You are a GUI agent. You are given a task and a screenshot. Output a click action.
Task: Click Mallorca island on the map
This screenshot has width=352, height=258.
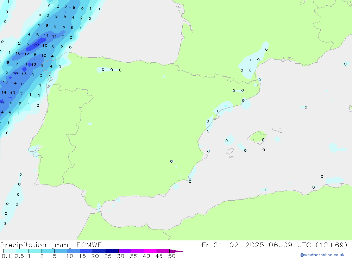257,136
